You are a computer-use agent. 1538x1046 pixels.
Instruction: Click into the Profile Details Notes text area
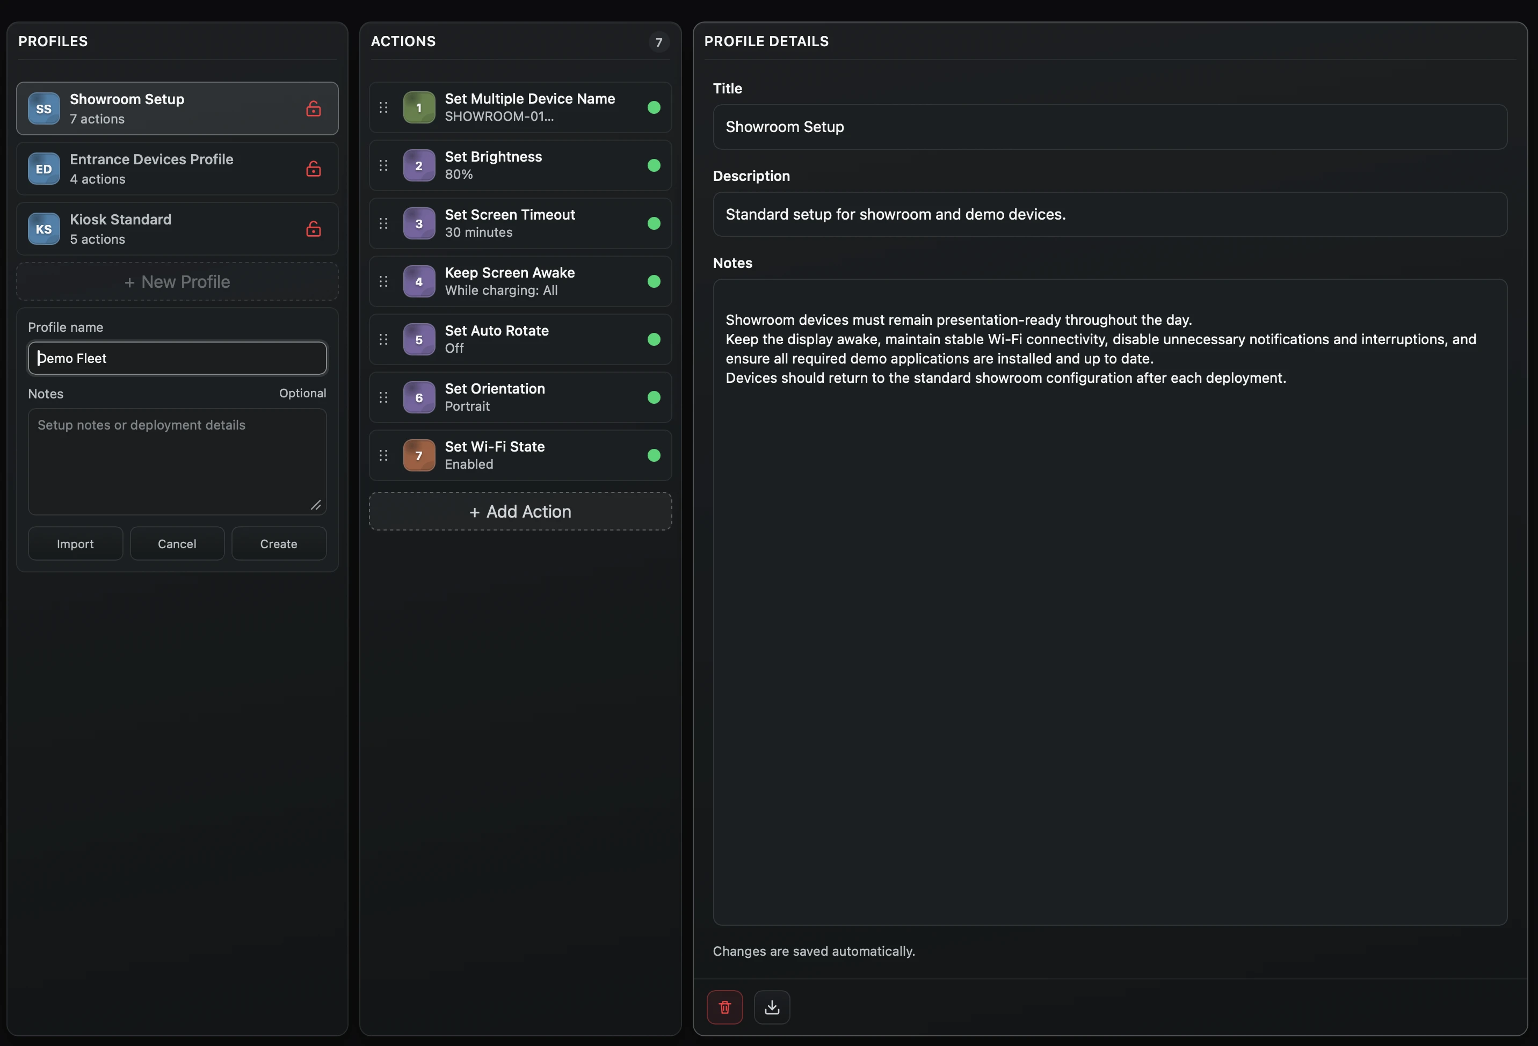click(x=1110, y=602)
